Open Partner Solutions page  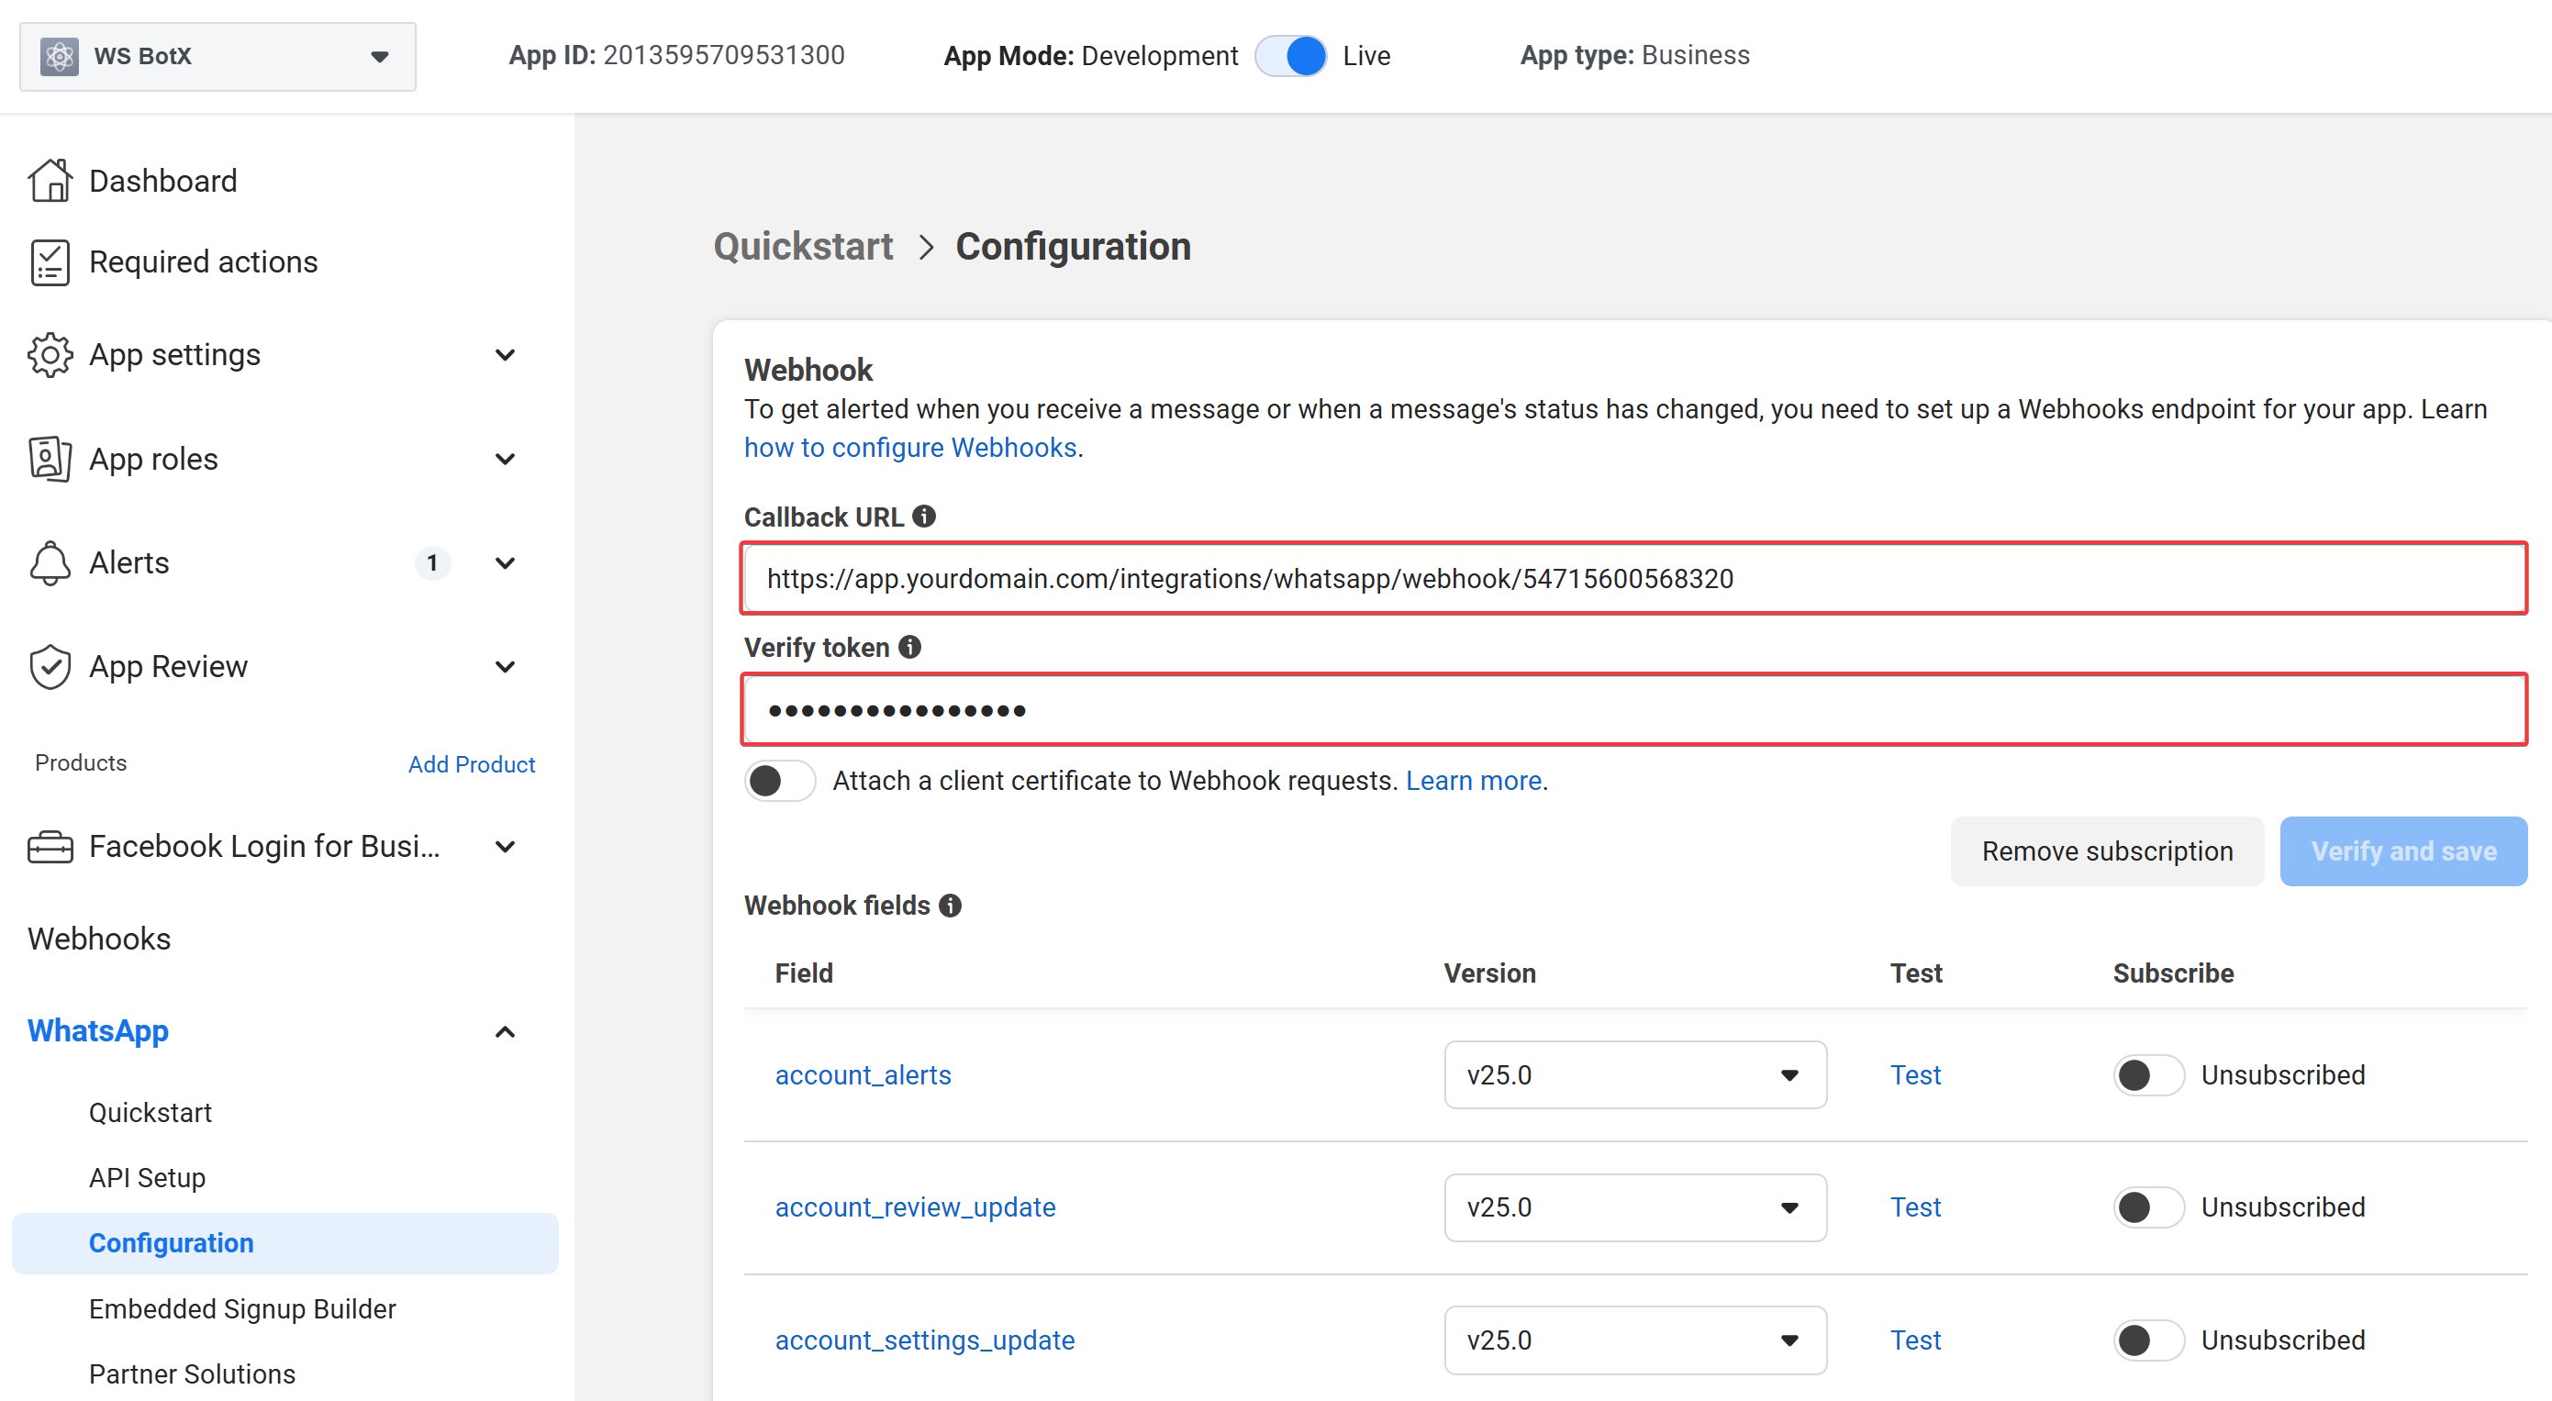pos(192,1374)
